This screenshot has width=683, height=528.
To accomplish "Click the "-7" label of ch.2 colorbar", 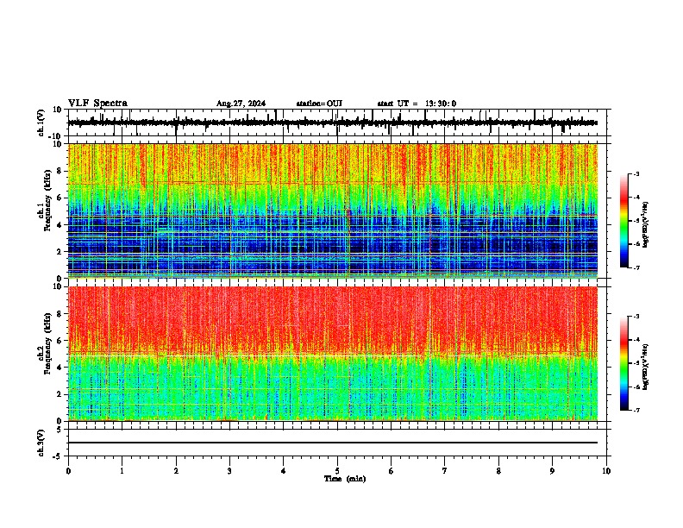I will [636, 410].
